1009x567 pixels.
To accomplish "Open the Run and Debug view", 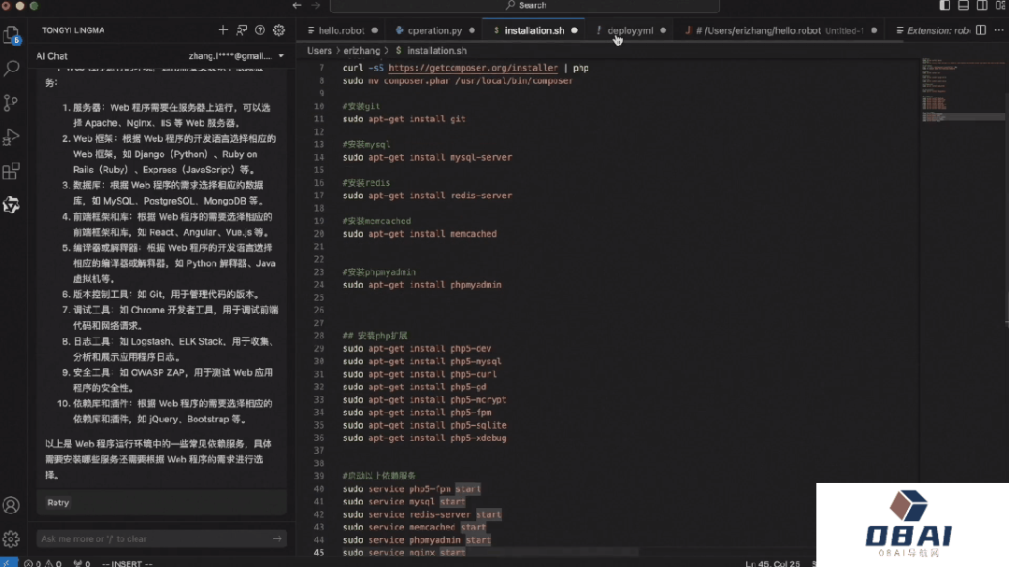I will tap(11, 137).
